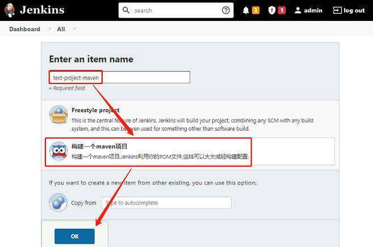Click the admin user profile icon
The height and width of the screenshot is (247, 373).
click(x=297, y=10)
